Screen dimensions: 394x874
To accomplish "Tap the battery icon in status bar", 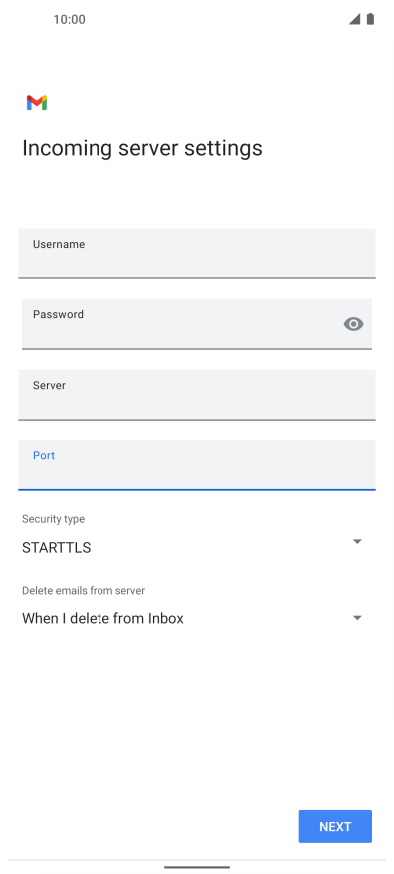I will click(x=370, y=19).
